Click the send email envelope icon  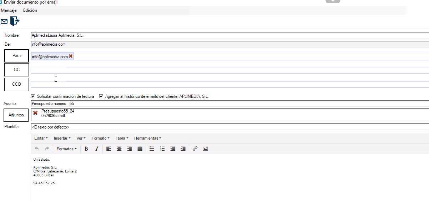pos(4,21)
